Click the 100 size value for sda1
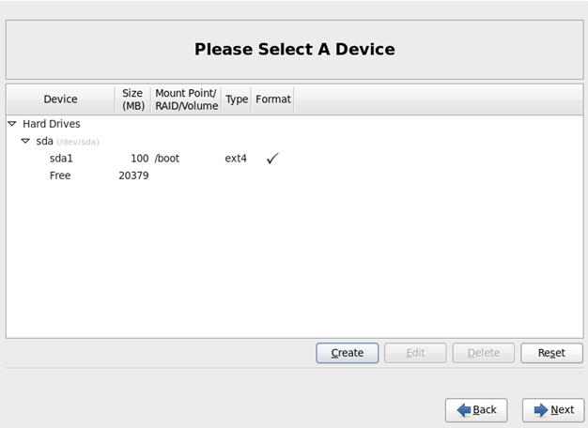The width and height of the screenshot is (588, 428). click(140, 159)
